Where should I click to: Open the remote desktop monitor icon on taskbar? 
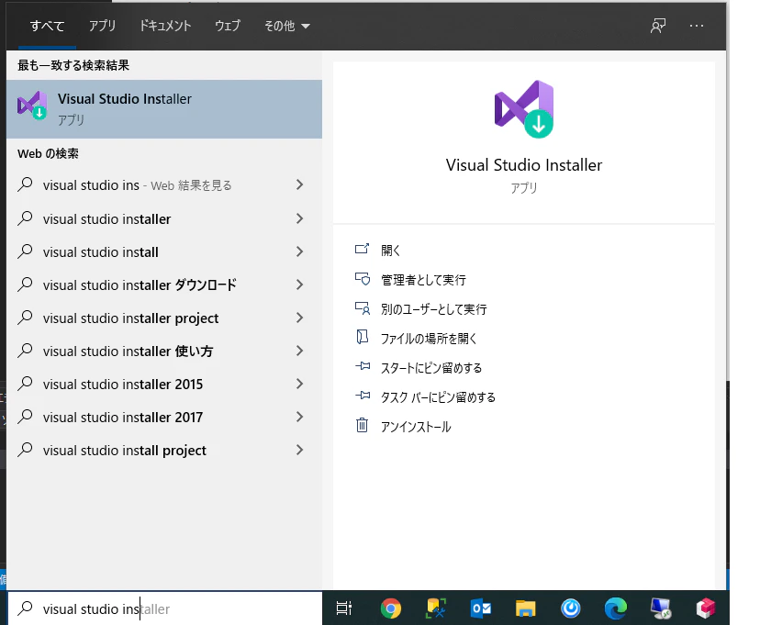tap(660, 608)
